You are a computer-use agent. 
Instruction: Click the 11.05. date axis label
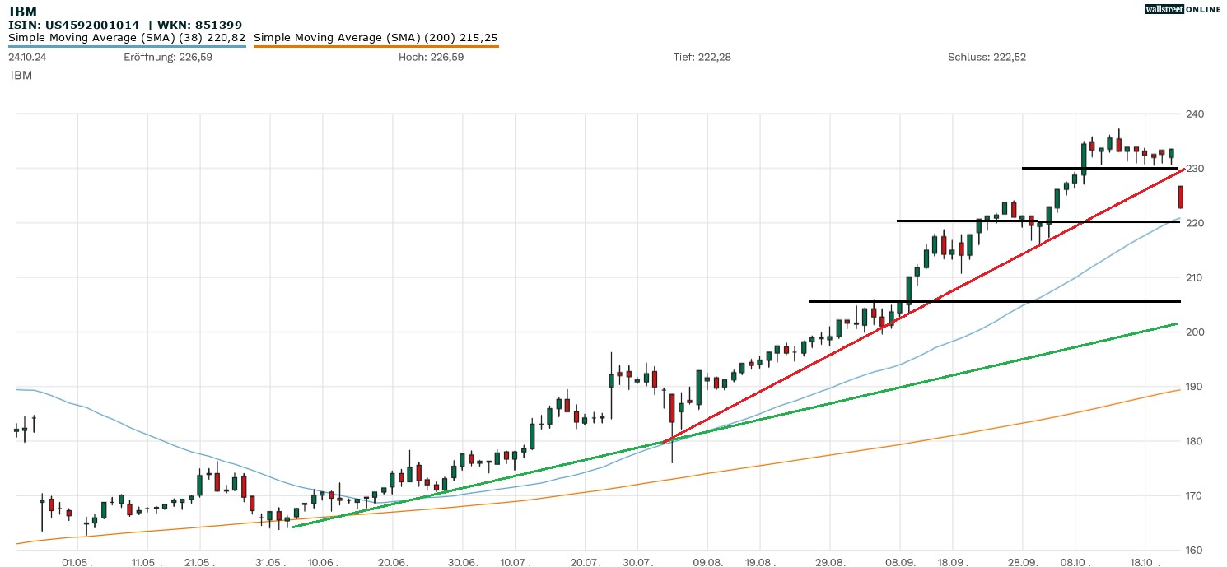pyautogui.click(x=146, y=561)
